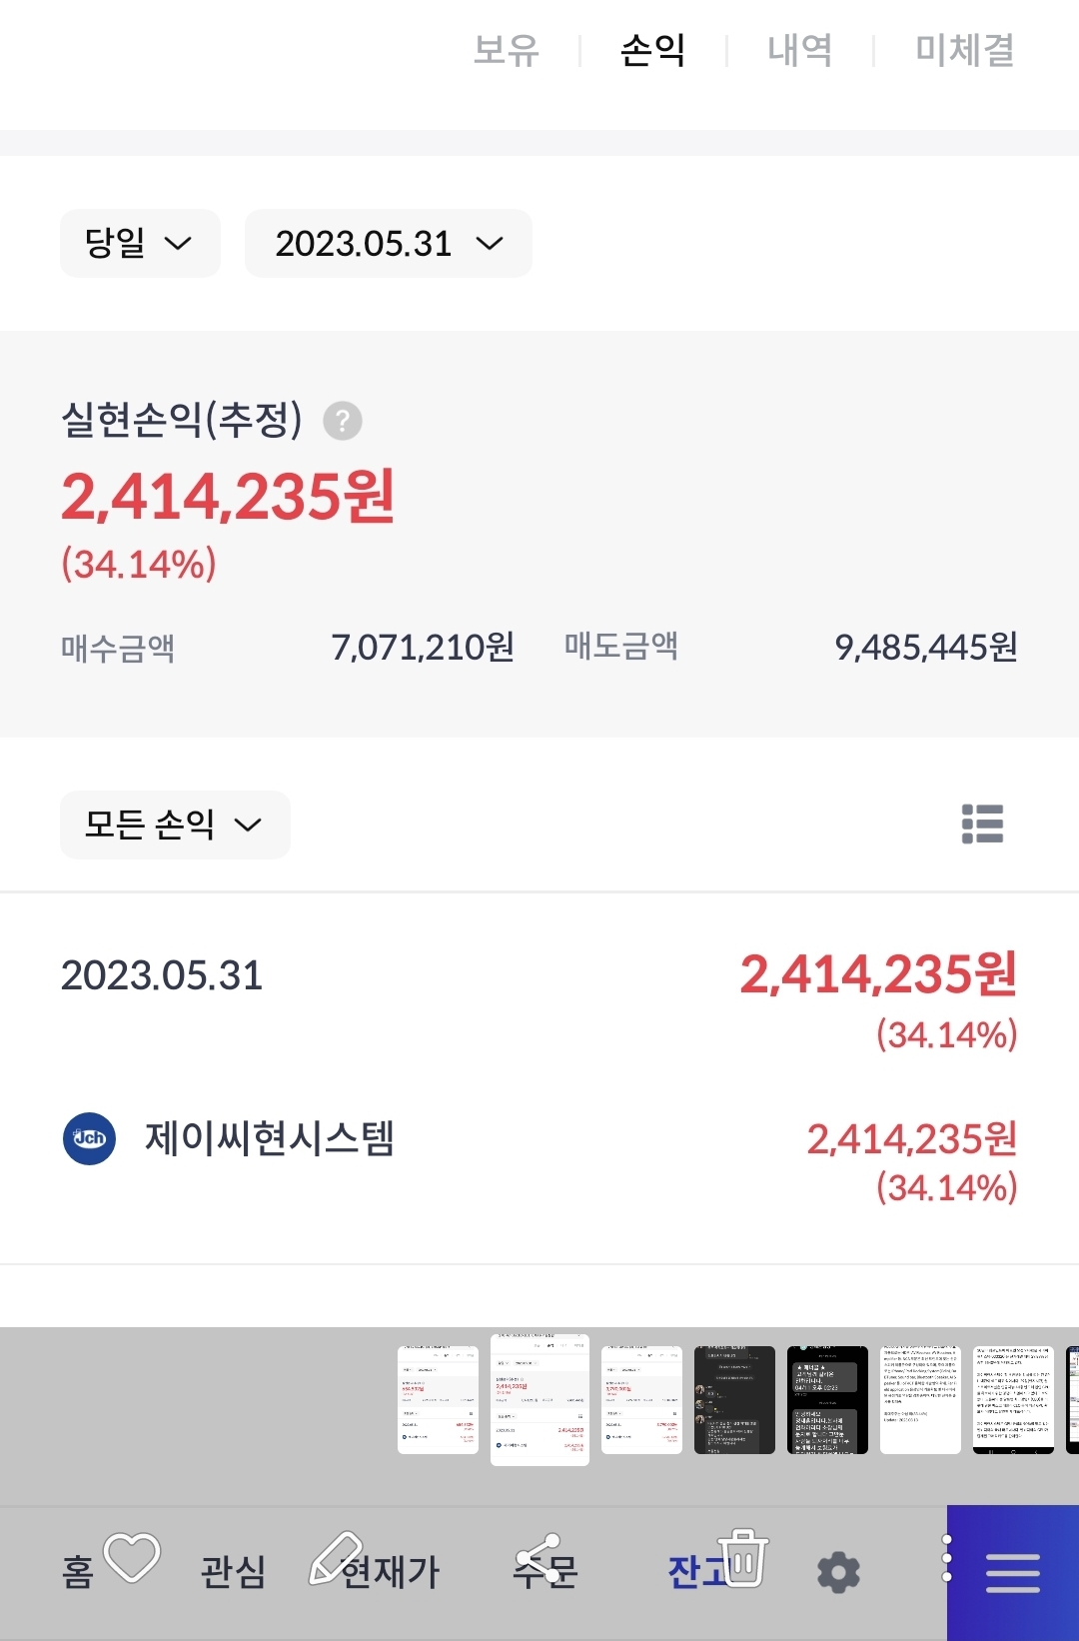Screen dimensions: 1079x1641
Task: Tap the question mark help icon
Action: pos(343,421)
